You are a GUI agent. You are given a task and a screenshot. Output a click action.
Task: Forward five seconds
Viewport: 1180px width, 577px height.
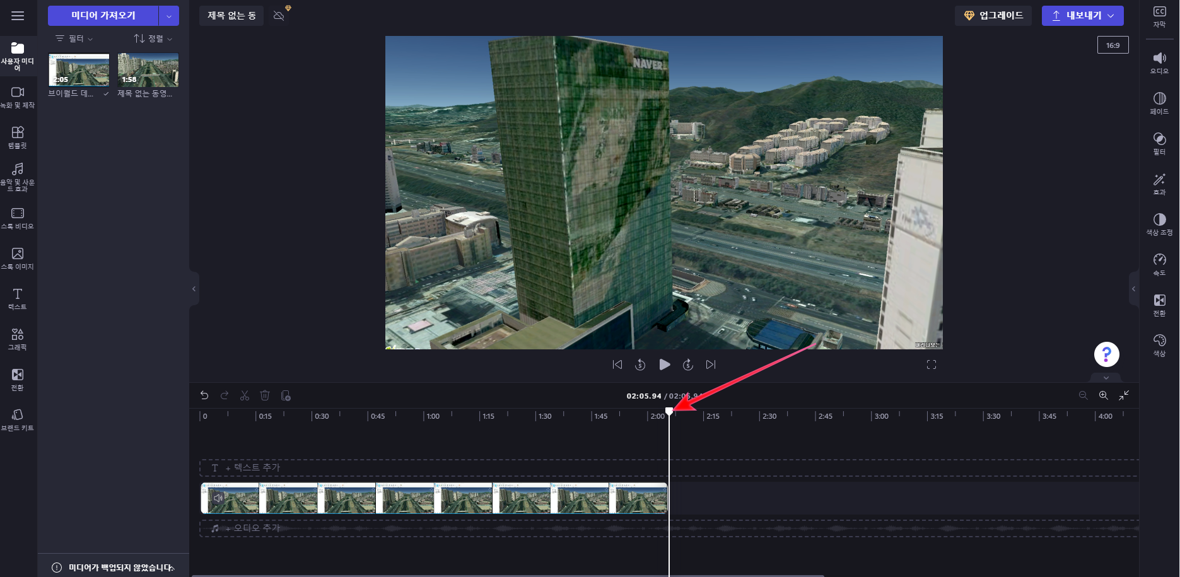688,364
